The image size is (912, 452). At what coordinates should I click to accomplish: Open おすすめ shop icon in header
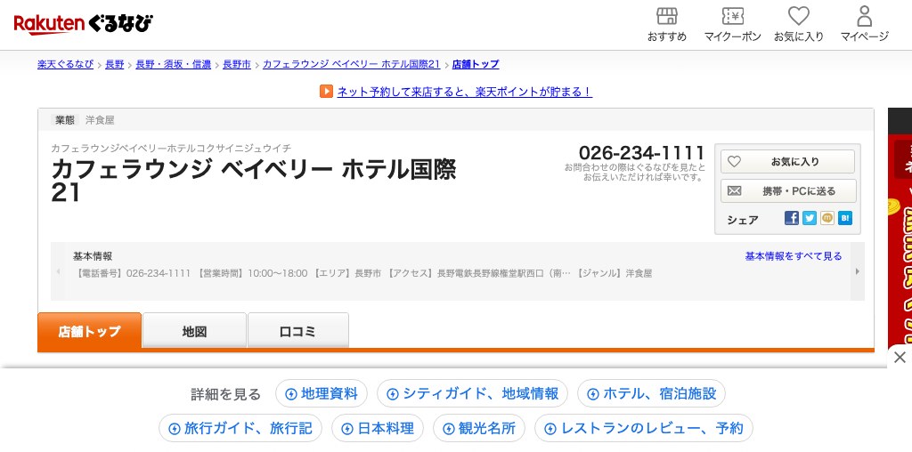point(666,25)
